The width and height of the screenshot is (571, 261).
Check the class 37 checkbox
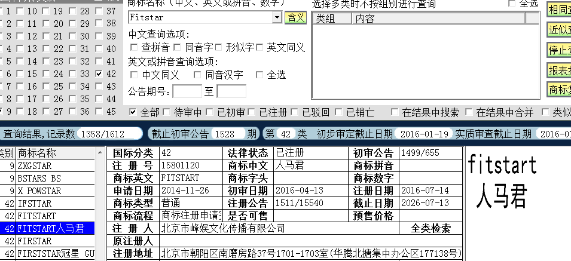coord(99,11)
